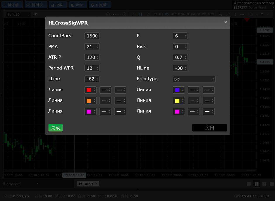
Task: Click the black 关闭 button
Action: click(209, 128)
